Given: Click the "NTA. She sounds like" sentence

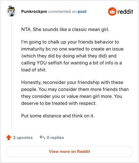Looking at the screenshot, I should pos(65,30).
